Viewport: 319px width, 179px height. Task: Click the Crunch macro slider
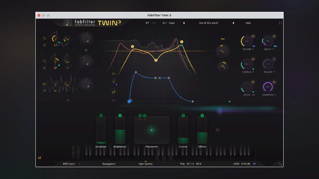pos(183,130)
